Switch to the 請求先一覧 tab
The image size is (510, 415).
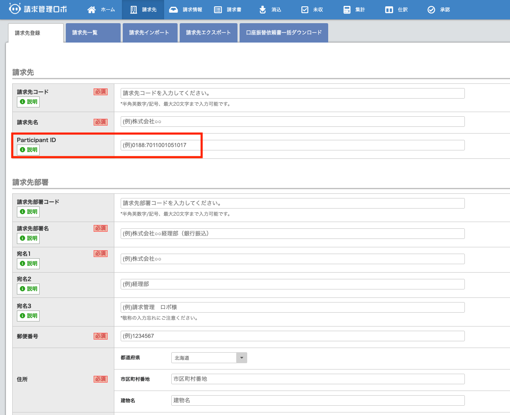93,33
